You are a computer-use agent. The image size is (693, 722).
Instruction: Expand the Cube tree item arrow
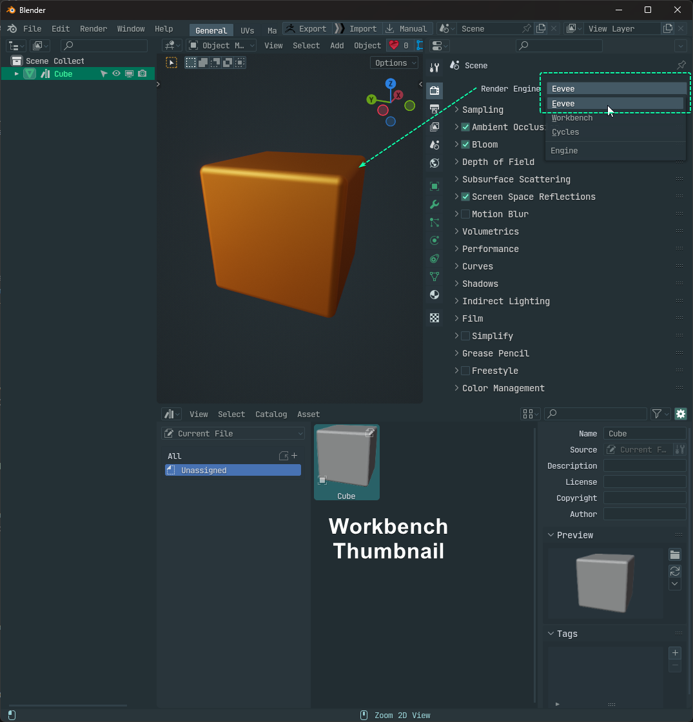[x=17, y=73]
